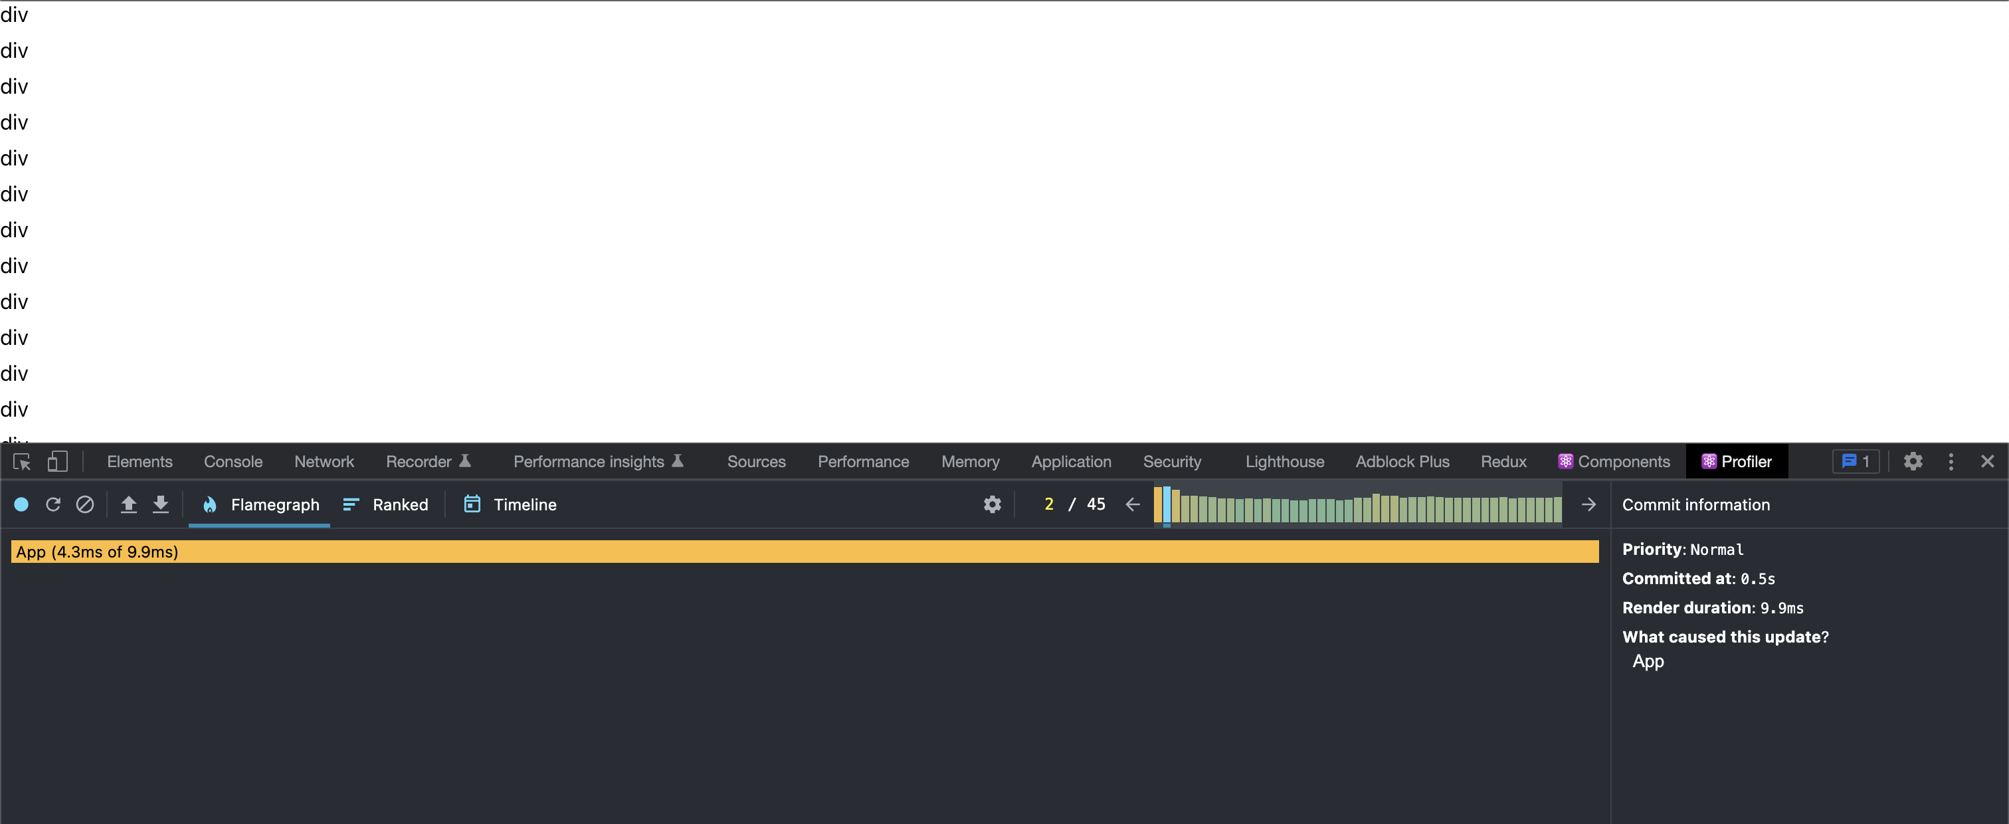Viewport: 2009px width, 824px height.
Task: Open the Elements tab
Action: [140, 462]
